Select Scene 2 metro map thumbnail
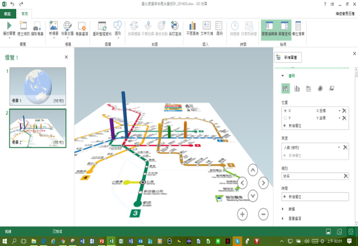The height and width of the screenshot is (246, 358). [x=38, y=128]
